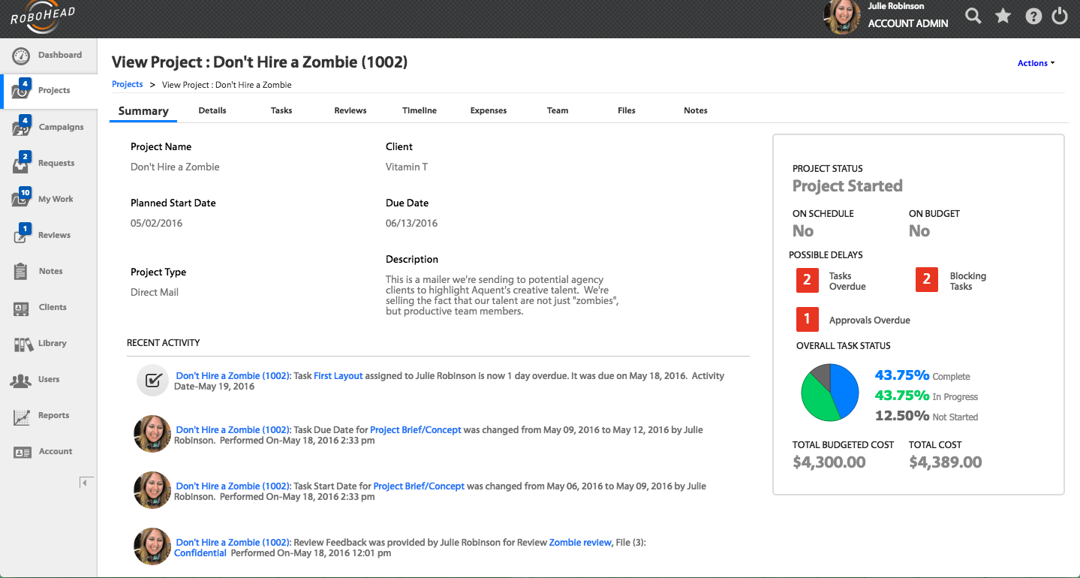Open the Campaigns sidebar icon
The image size is (1080, 578).
pyautogui.click(x=21, y=126)
